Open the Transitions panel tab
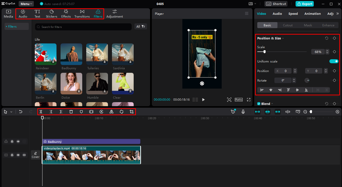342x187 pixels. coord(82,14)
